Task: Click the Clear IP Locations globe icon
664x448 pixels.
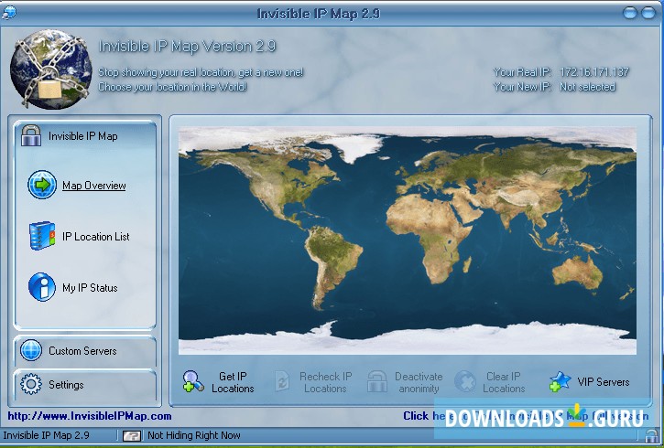Action: click(x=465, y=381)
